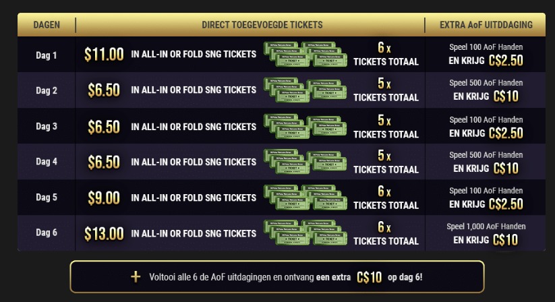This screenshot has height=302, width=555.
Task: Click "Speel 1,000 AoF Handen" challenge text
Action: 486,227
